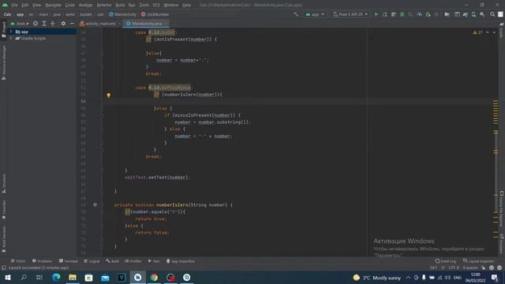
Task: Show hidden system tray icons chevron
Action: click(408, 278)
